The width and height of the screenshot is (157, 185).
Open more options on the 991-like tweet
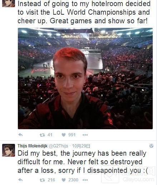click(x=85, y=135)
